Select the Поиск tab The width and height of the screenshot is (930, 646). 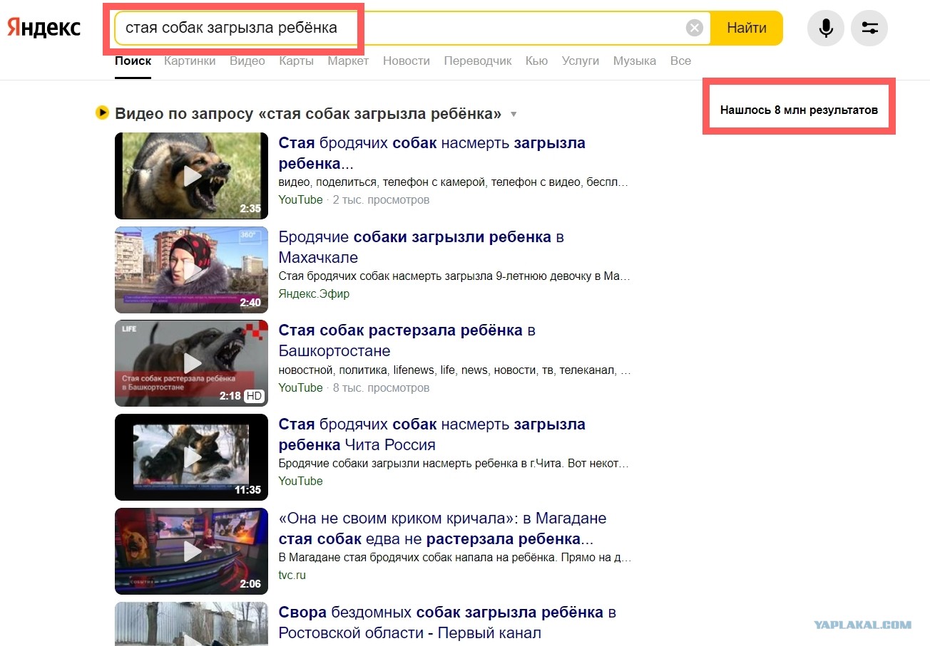(x=133, y=61)
